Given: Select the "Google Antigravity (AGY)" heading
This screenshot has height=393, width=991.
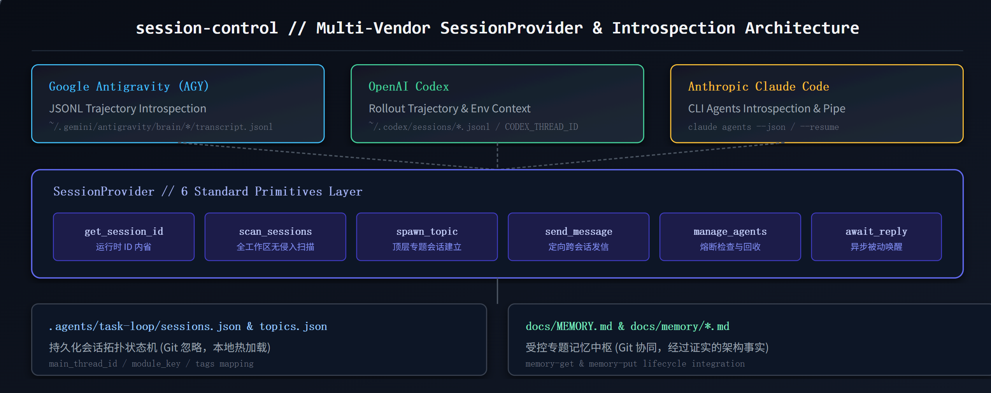Looking at the screenshot, I should pos(129,86).
